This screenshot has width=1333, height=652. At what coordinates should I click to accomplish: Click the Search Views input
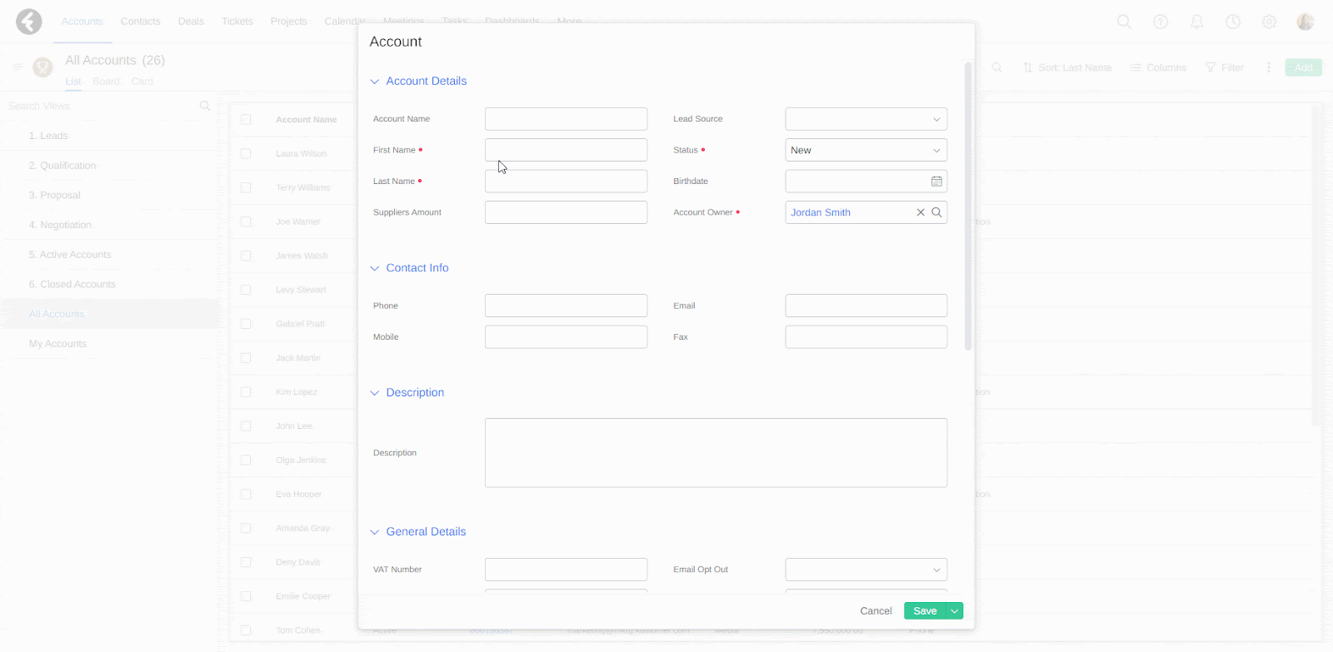(100, 106)
